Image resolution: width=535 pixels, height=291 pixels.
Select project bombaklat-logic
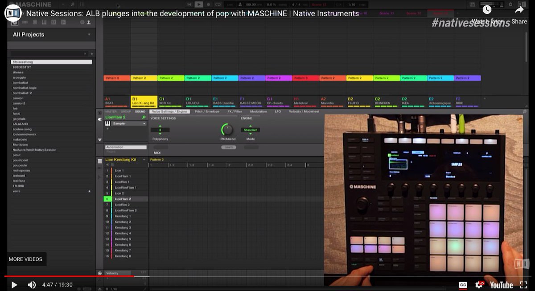coord(25,88)
